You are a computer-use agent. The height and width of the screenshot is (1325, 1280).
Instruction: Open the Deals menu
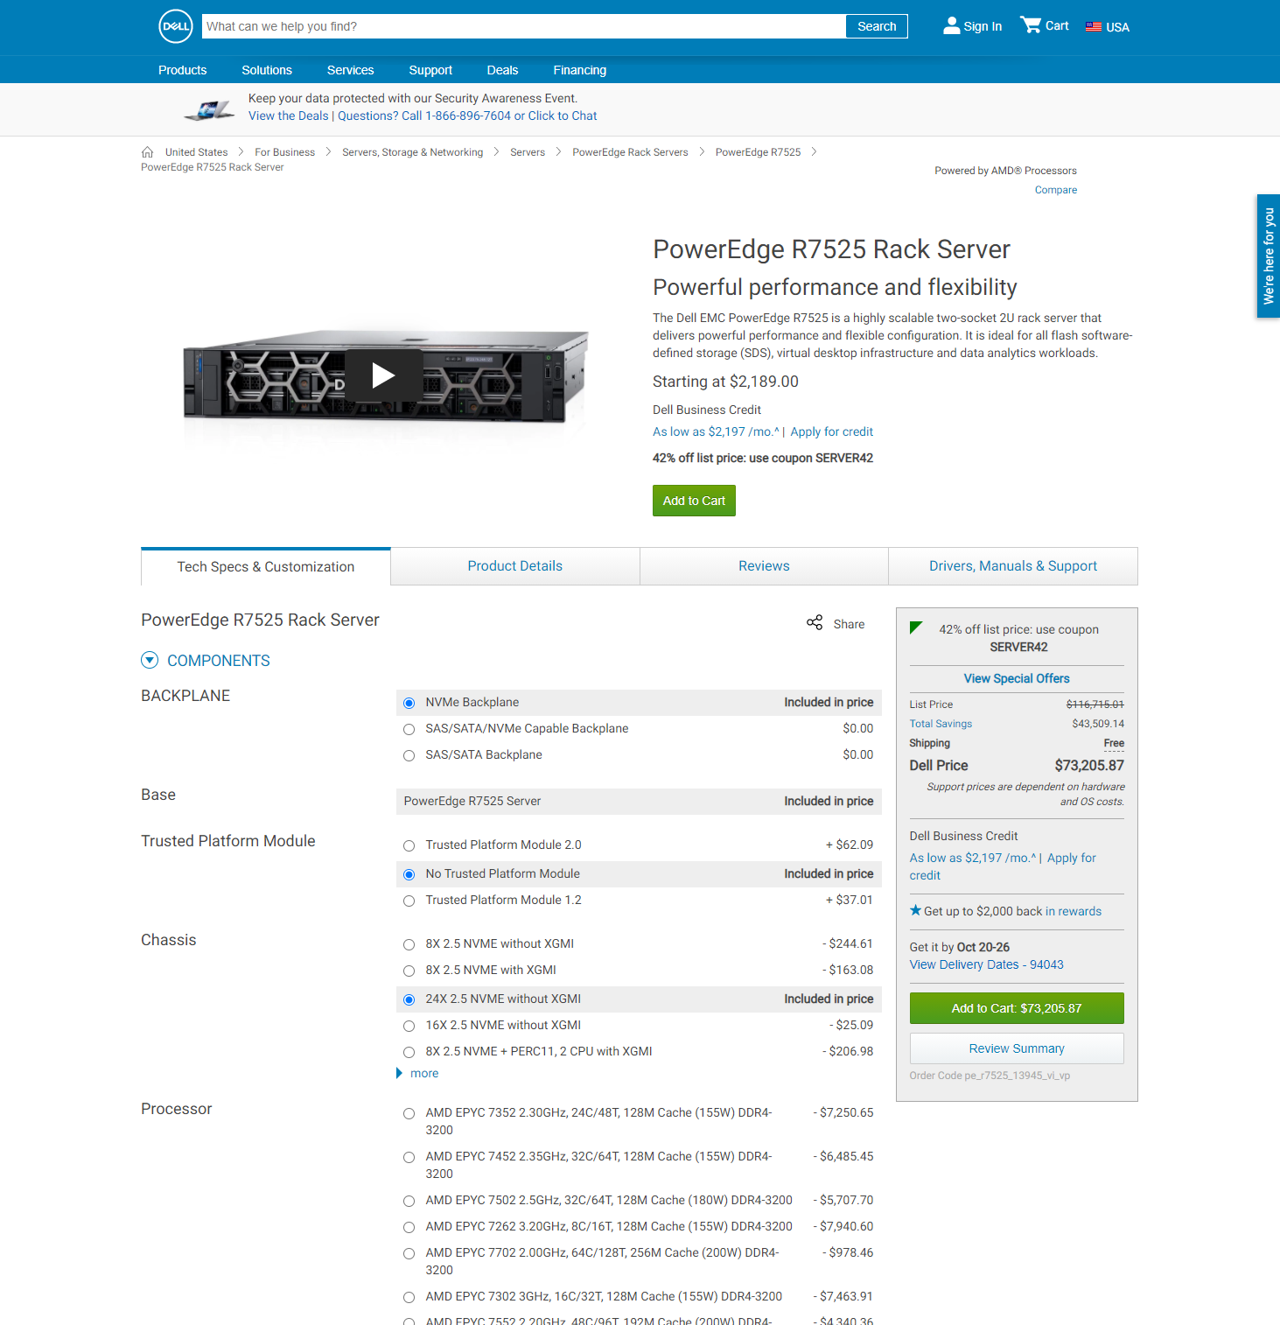point(502,70)
